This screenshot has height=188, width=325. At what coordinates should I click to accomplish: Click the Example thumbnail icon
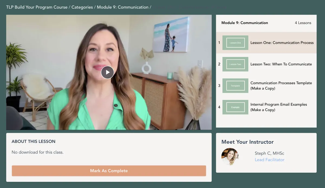235,107
